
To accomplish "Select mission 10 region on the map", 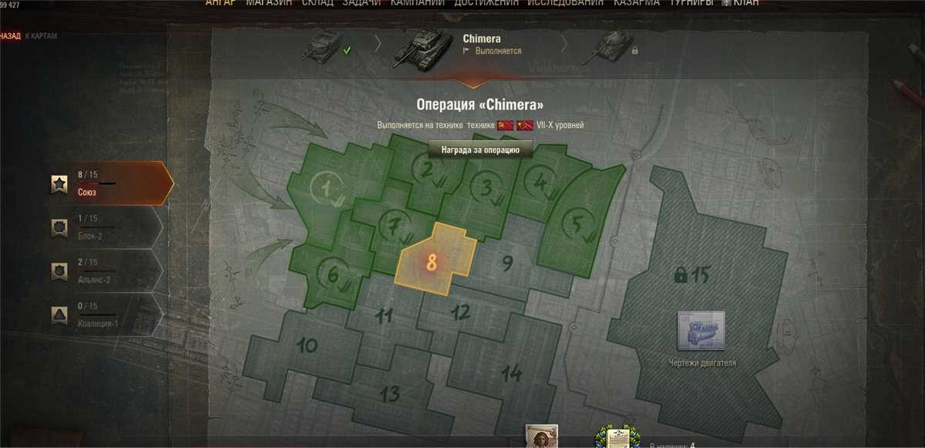I will click(307, 345).
